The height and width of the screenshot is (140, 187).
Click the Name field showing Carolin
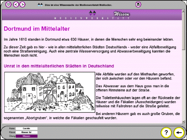pos(27,128)
